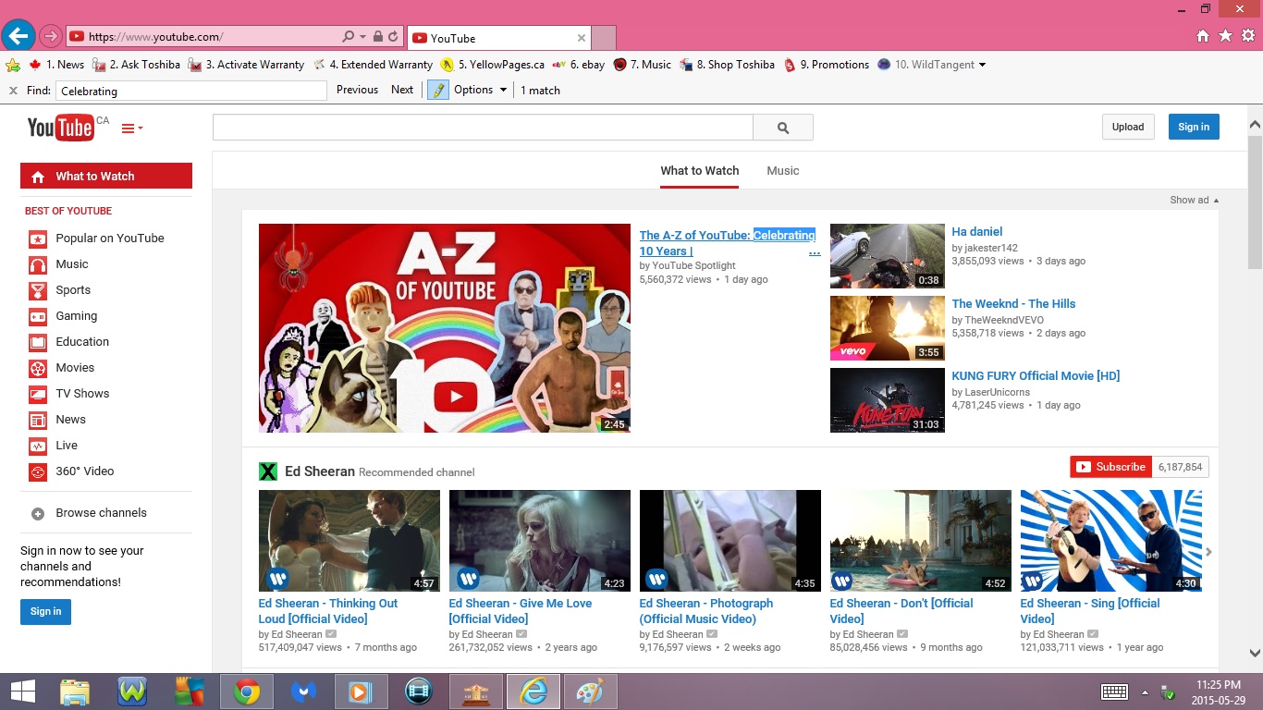Click the Upload button
The height and width of the screenshot is (710, 1263).
pos(1128,128)
